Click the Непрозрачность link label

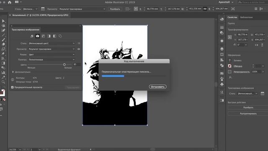(x=241, y=72)
